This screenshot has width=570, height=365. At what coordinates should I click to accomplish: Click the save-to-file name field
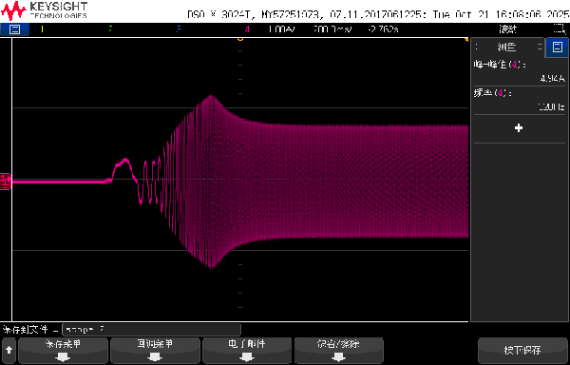coord(152,330)
